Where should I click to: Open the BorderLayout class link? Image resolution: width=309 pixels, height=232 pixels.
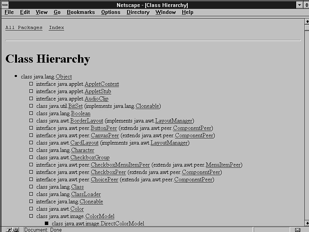87,121
